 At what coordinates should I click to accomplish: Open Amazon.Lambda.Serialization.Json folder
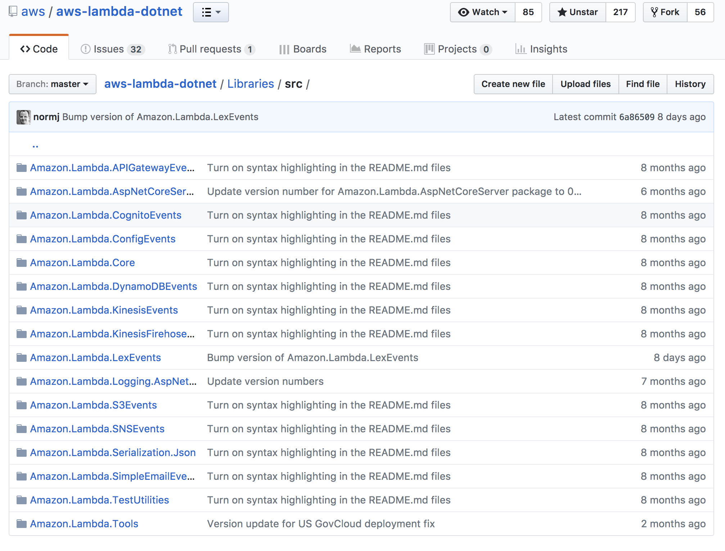(113, 452)
